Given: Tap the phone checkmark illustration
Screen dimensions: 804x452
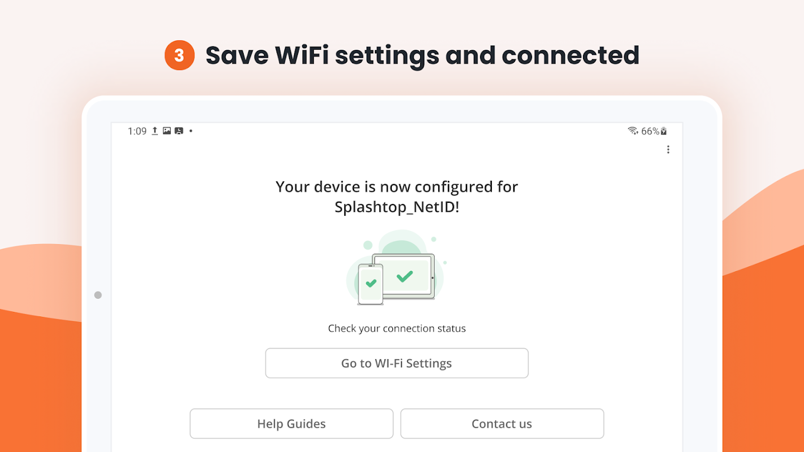Looking at the screenshot, I should (x=371, y=283).
